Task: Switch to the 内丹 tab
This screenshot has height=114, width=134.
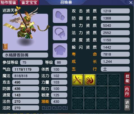Action: 127,92
